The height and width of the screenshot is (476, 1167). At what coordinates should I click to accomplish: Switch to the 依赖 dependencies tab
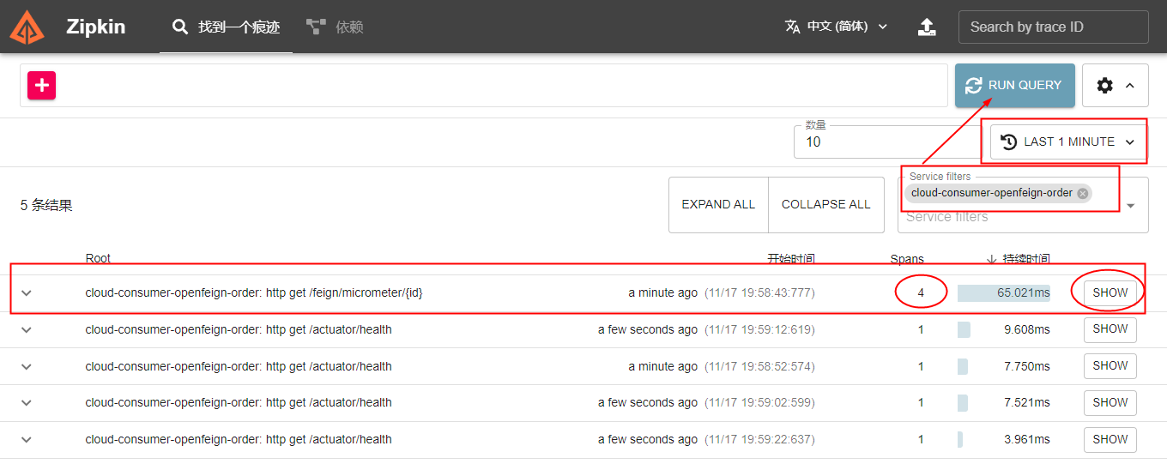click(x=335, y=27)
